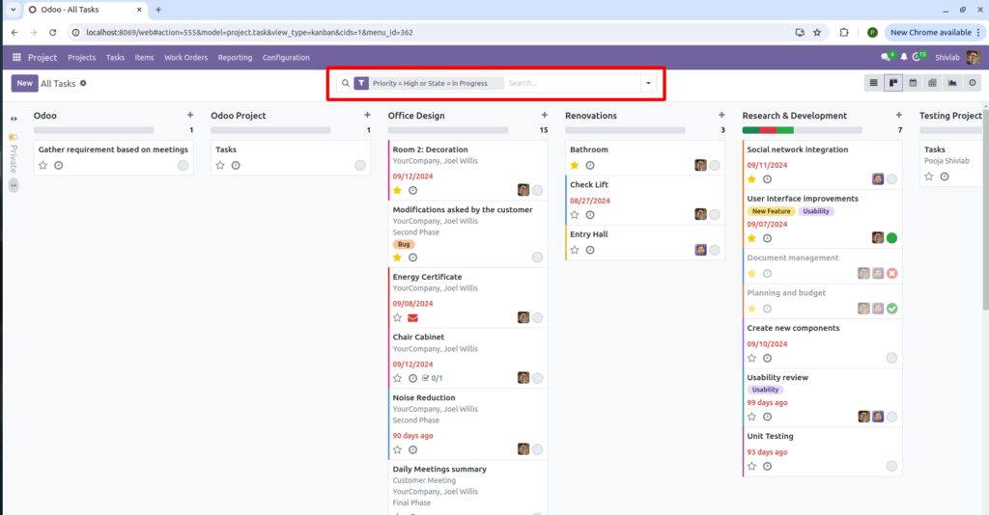Open the conversations messages icon
989x515 pixels.
(886, 58)
